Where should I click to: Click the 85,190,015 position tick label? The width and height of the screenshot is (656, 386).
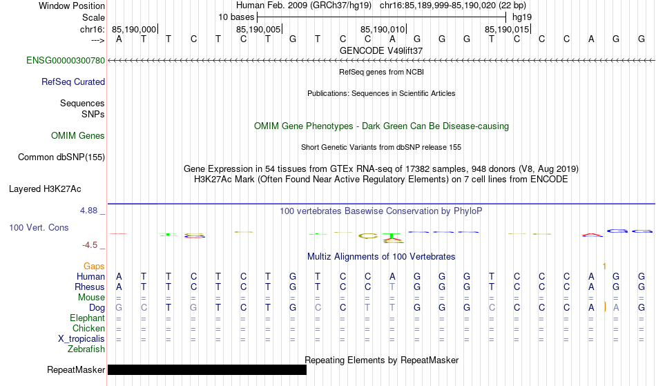pos(507,29)
